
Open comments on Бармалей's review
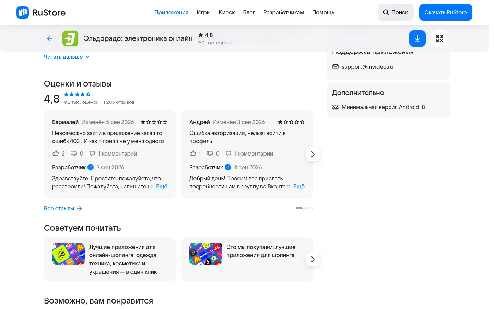point(92,153)
